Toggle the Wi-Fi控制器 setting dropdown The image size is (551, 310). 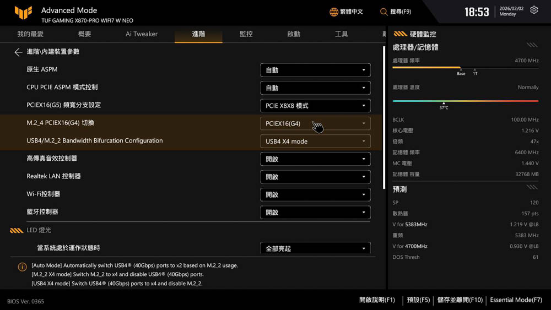pyautogui.click(x=315, y=194)
